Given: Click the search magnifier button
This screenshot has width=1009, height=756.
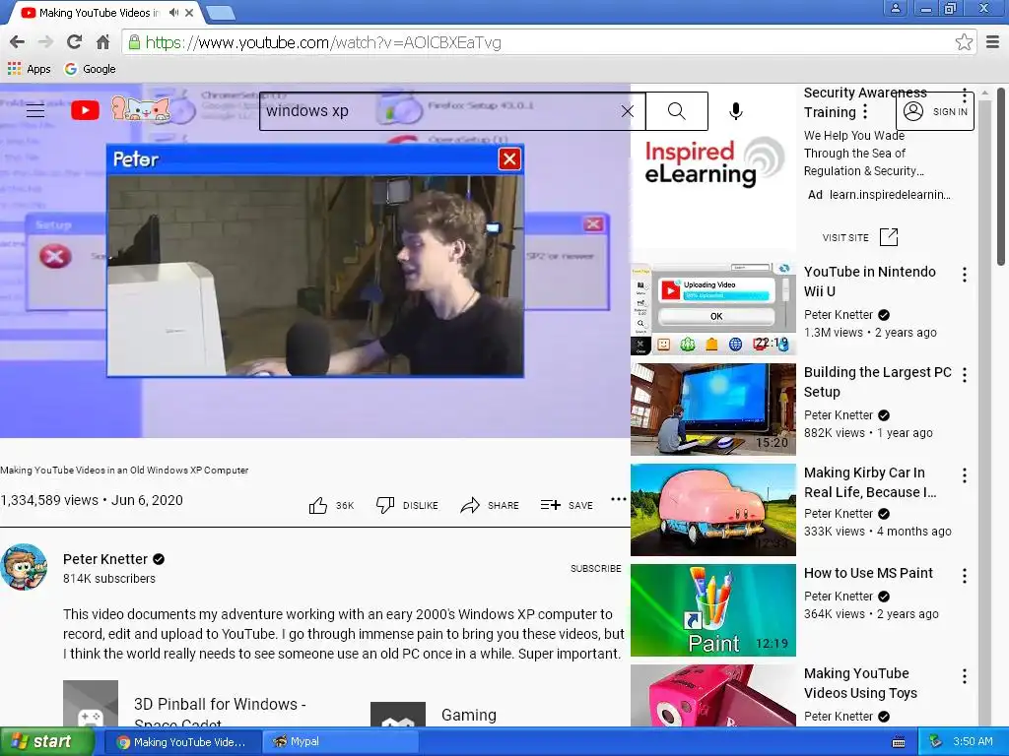Looking at the screenshot, I should [677, 111].
